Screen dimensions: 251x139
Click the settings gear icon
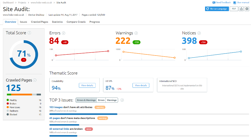(247, 9)
